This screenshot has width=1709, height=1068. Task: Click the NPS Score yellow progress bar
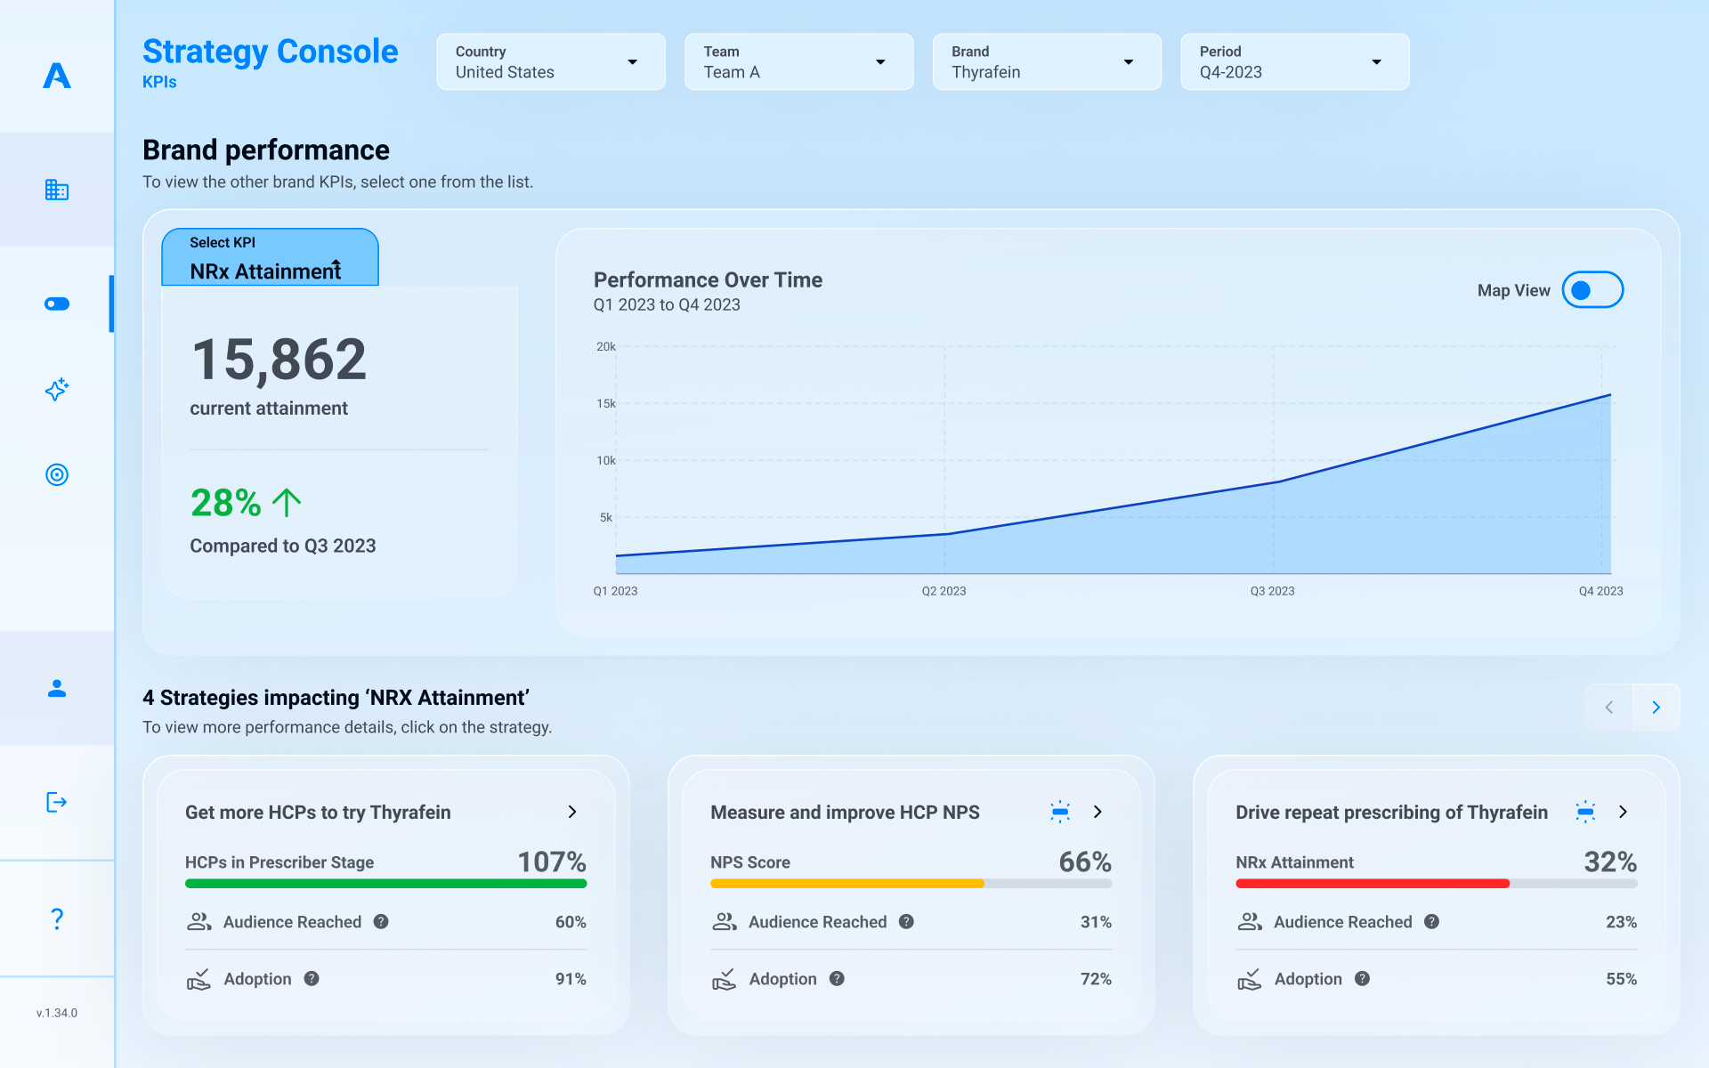tap(846, 884)
